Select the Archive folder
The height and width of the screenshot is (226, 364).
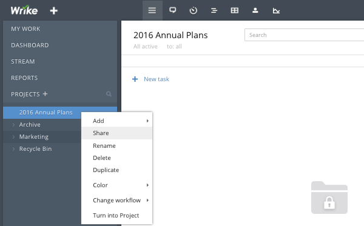coord(30,124)
